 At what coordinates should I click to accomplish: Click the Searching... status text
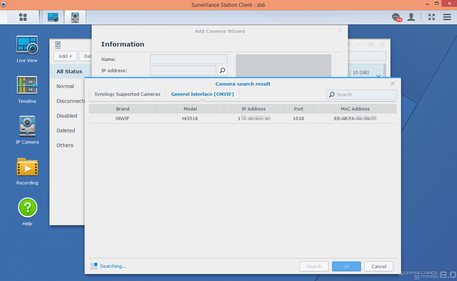point(113,266)
